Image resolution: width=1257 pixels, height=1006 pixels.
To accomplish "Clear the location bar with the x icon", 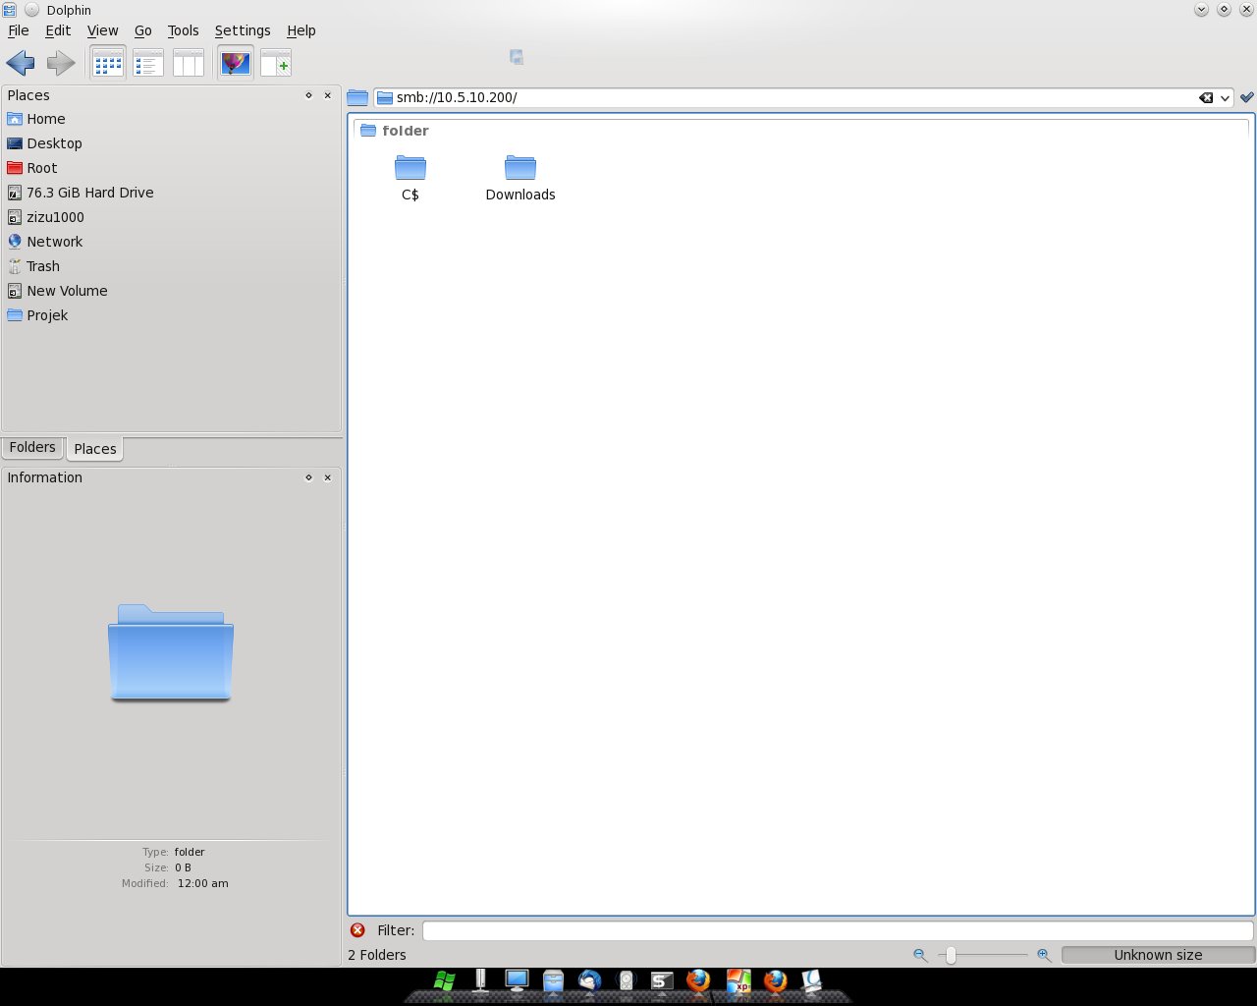I will click(x=1206, y=97).
